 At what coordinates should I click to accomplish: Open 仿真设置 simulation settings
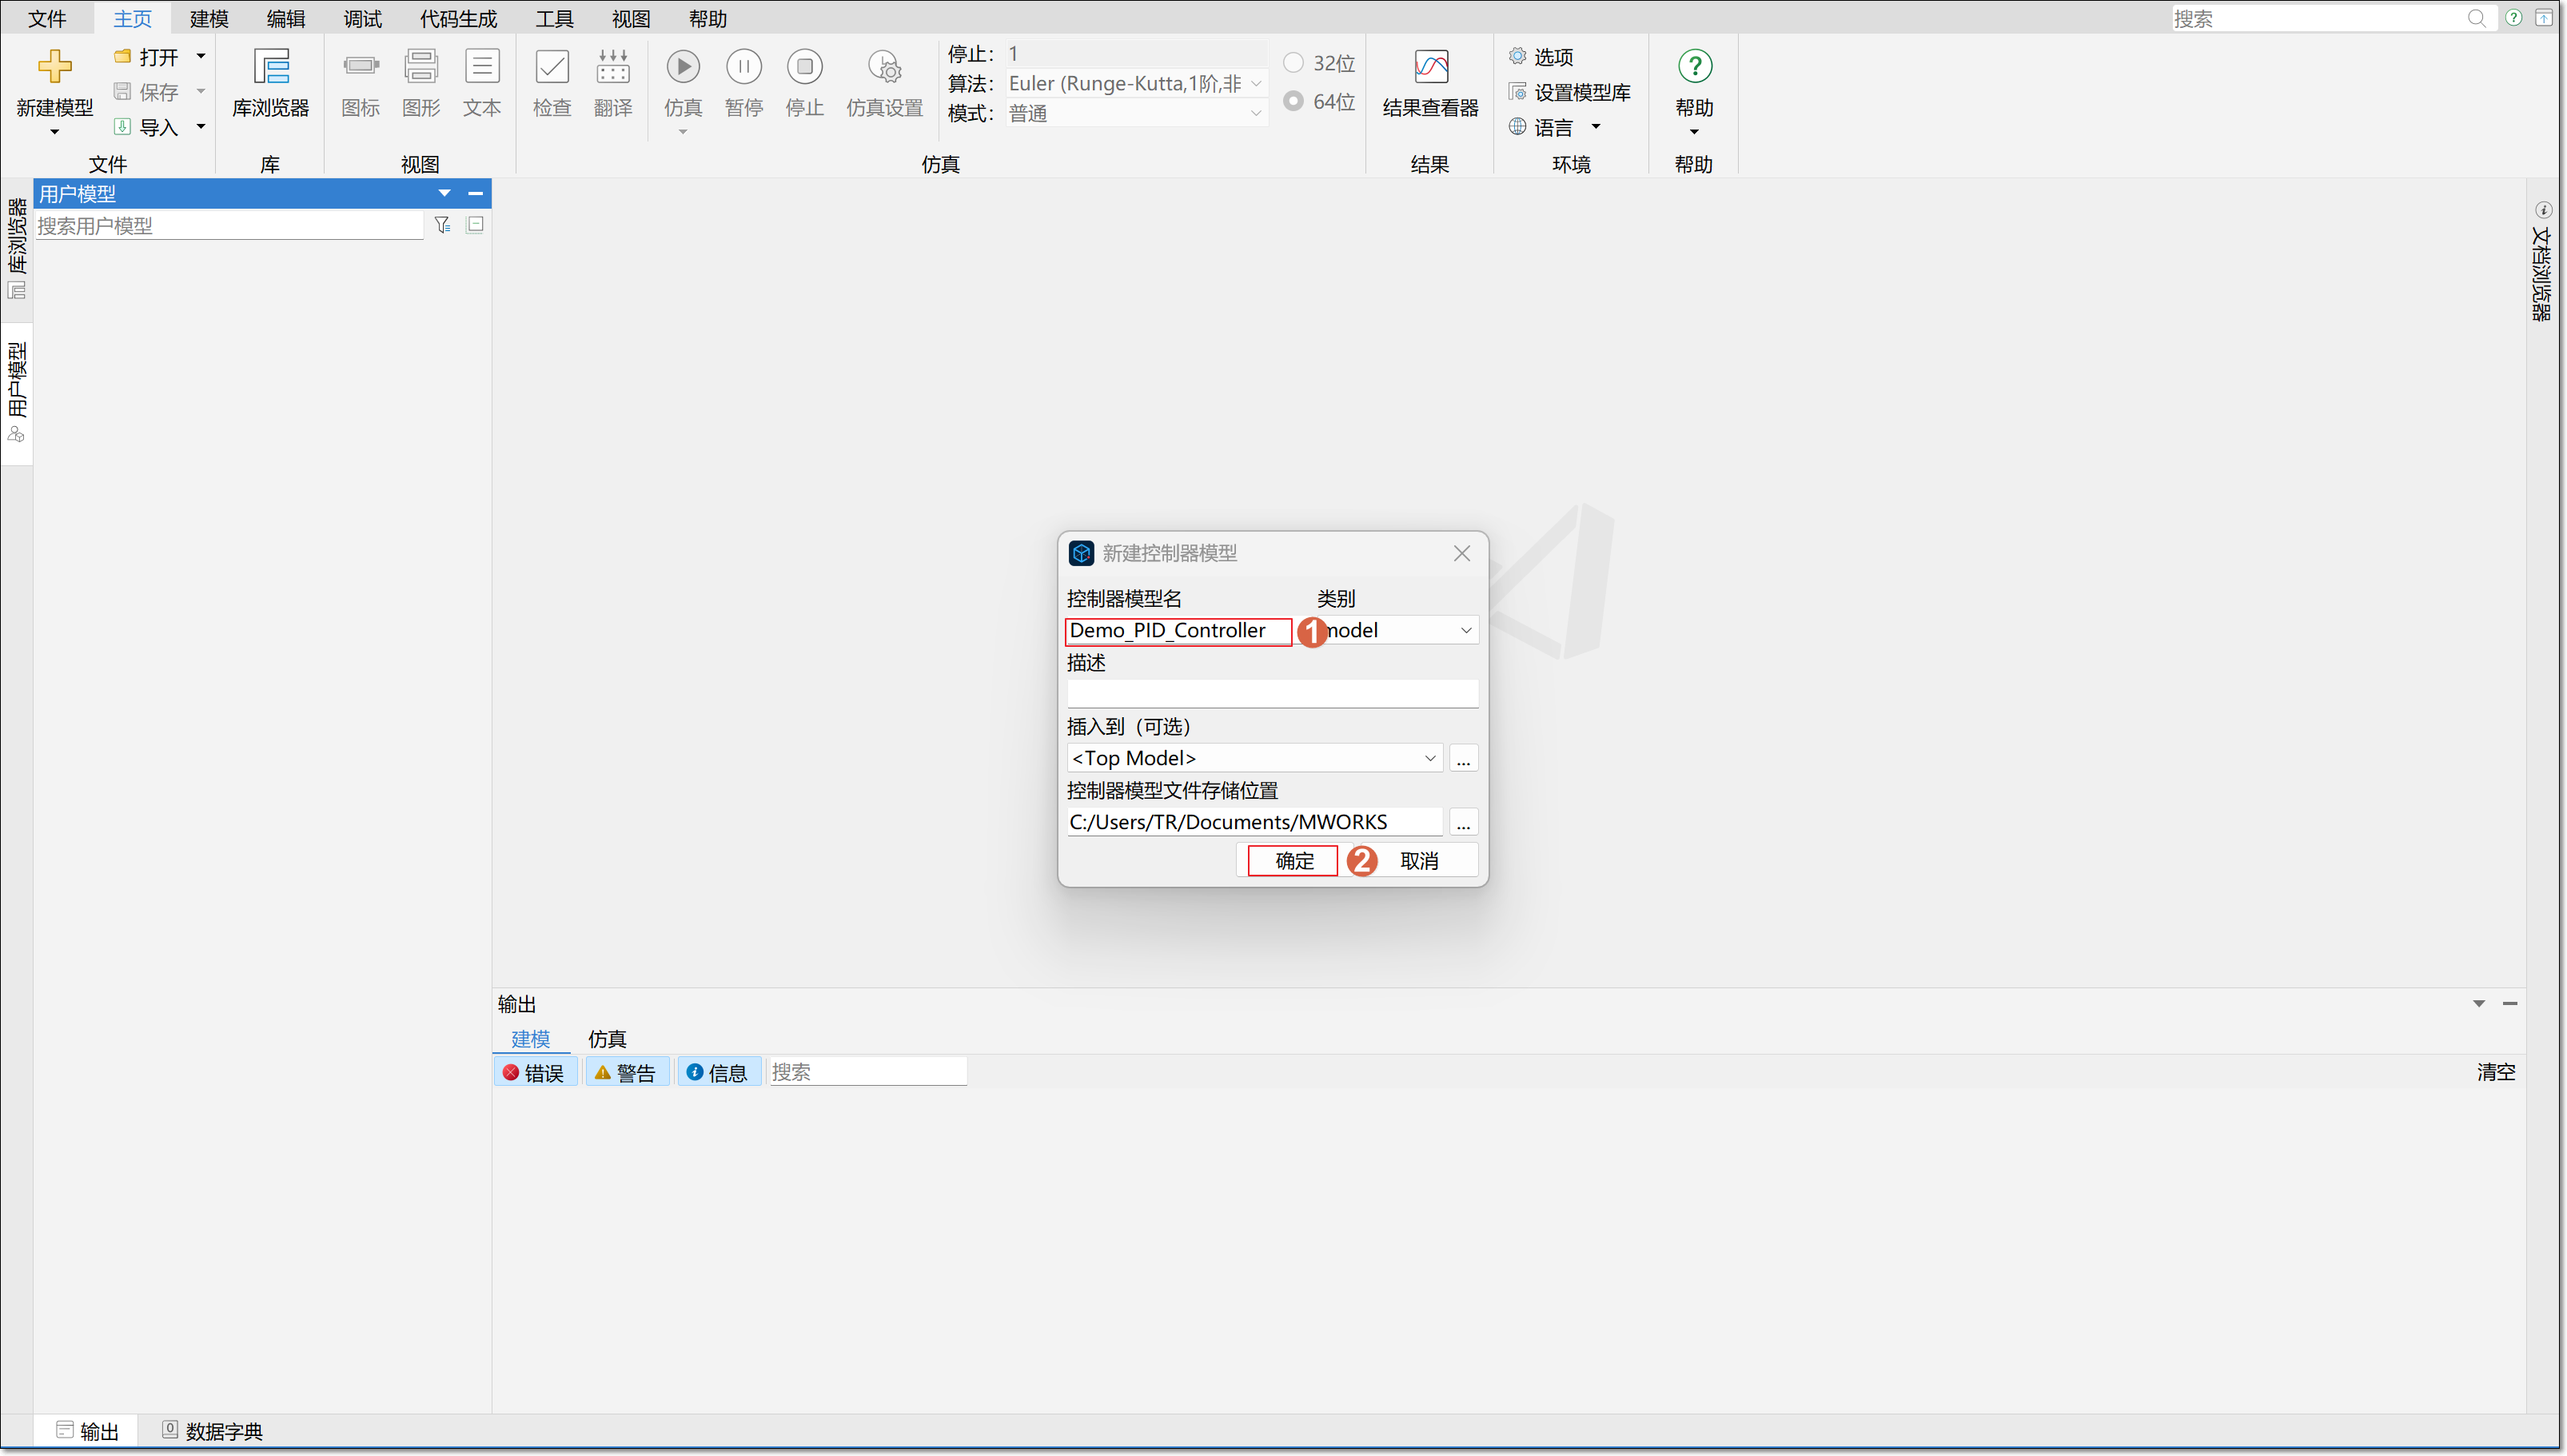883,68
